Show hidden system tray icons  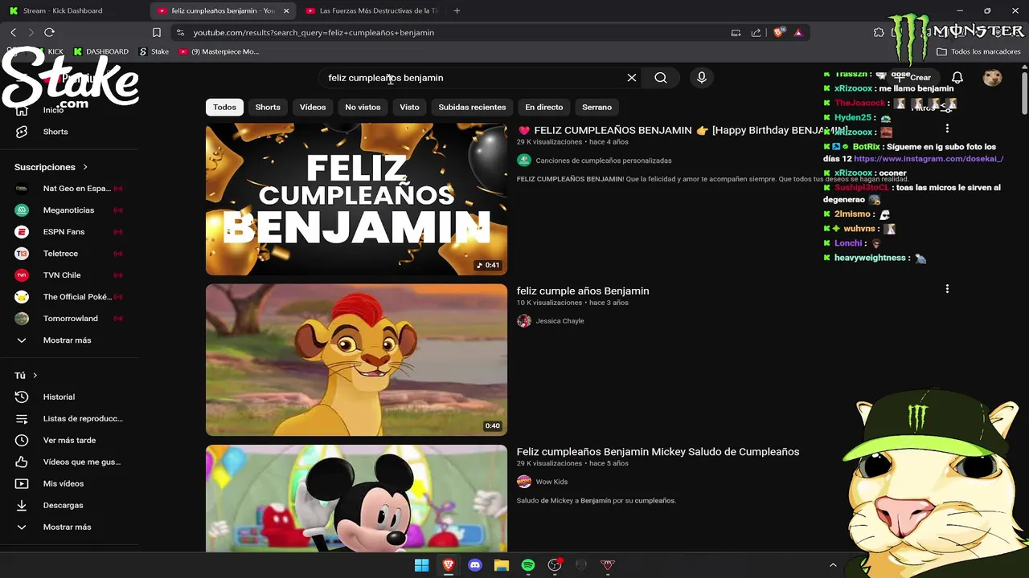833,565
